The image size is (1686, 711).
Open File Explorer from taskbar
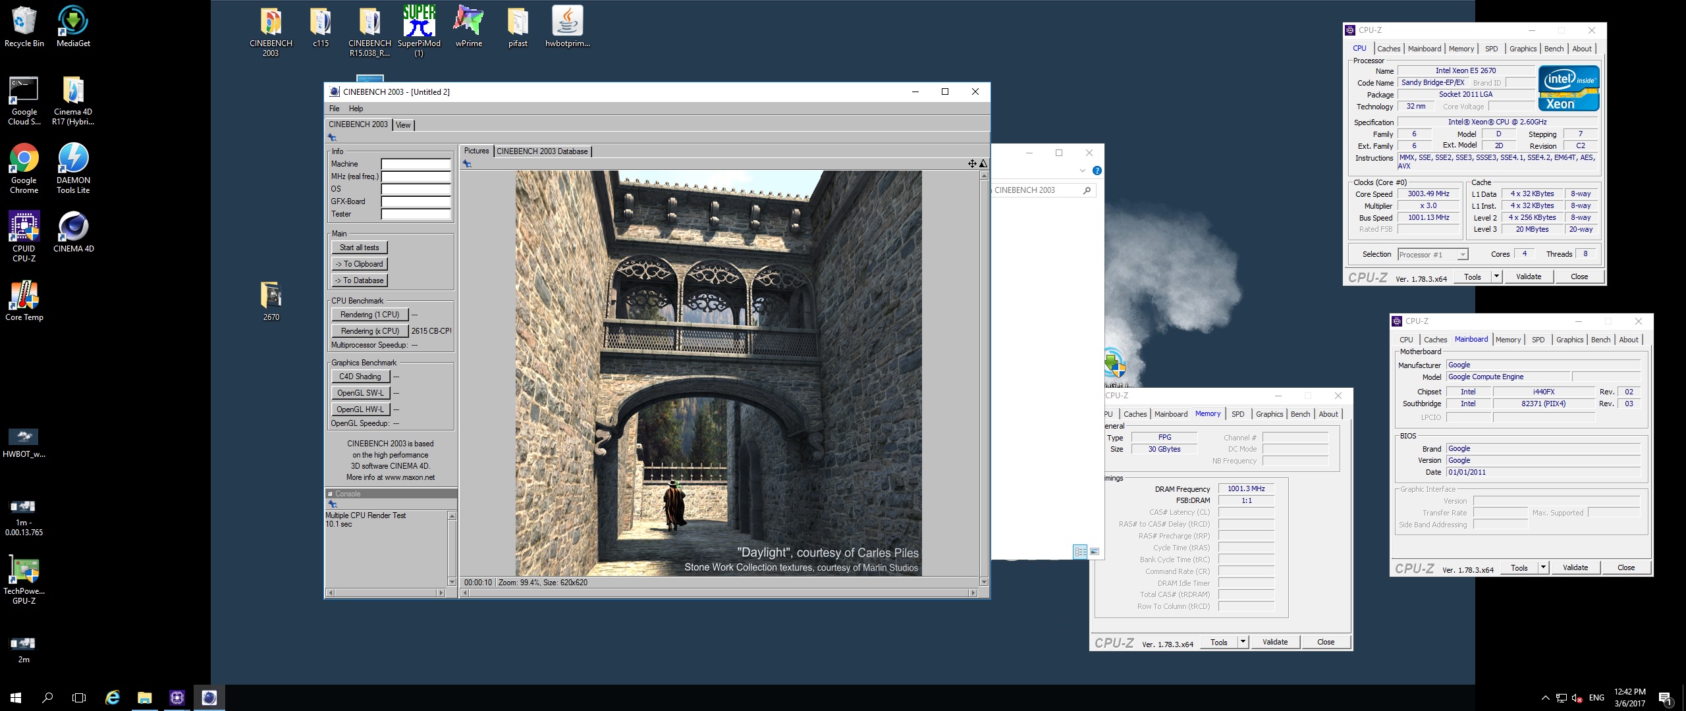(144, 698)
